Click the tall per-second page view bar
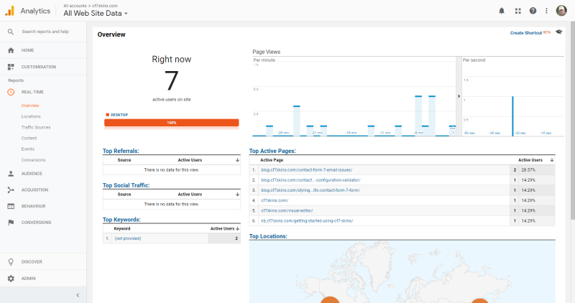The width and height of the screenshot is (575, 303). [512, 116]
